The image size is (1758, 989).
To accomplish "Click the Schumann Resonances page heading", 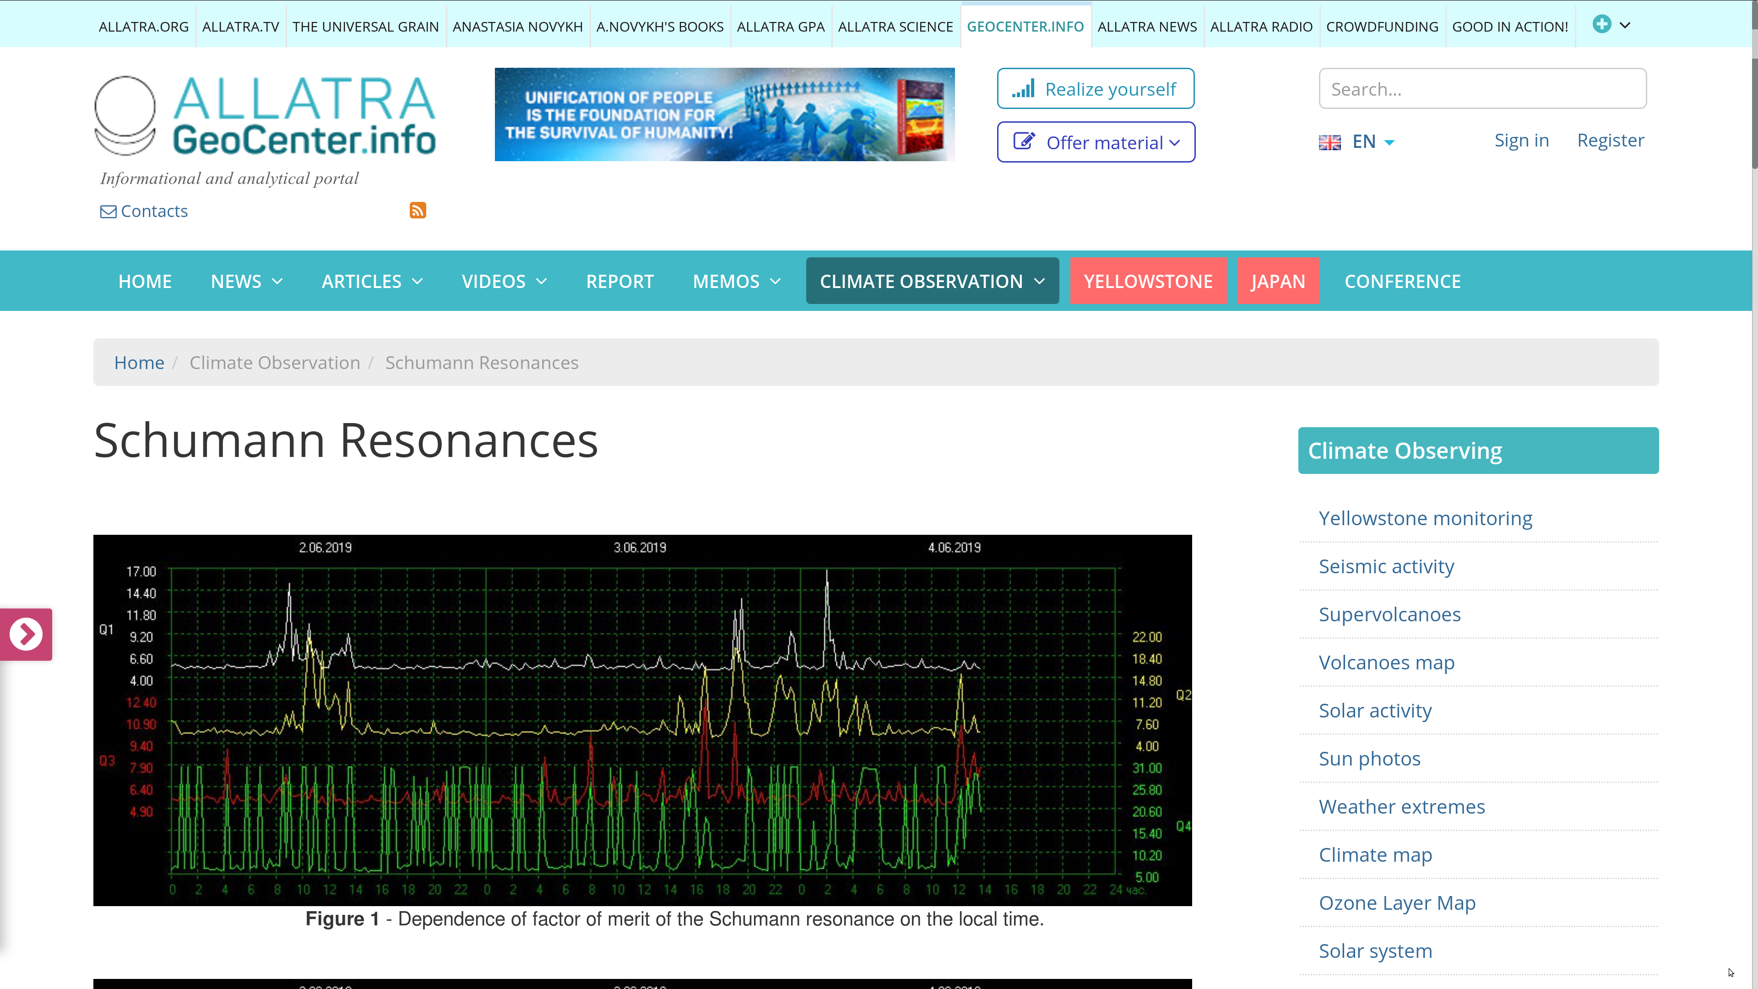I will 346,441.
